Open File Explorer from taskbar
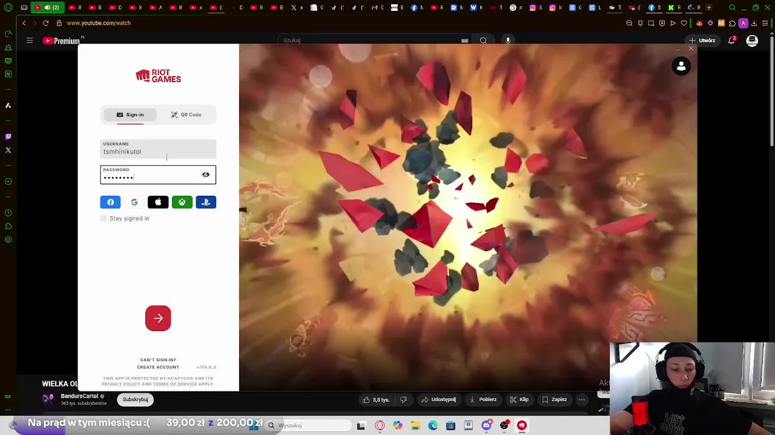 click(415, 425)
